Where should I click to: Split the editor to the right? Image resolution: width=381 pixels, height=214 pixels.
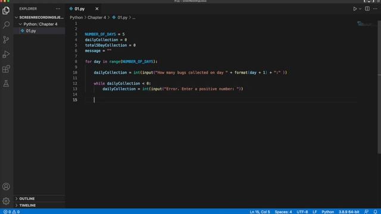tap(367, 9)
